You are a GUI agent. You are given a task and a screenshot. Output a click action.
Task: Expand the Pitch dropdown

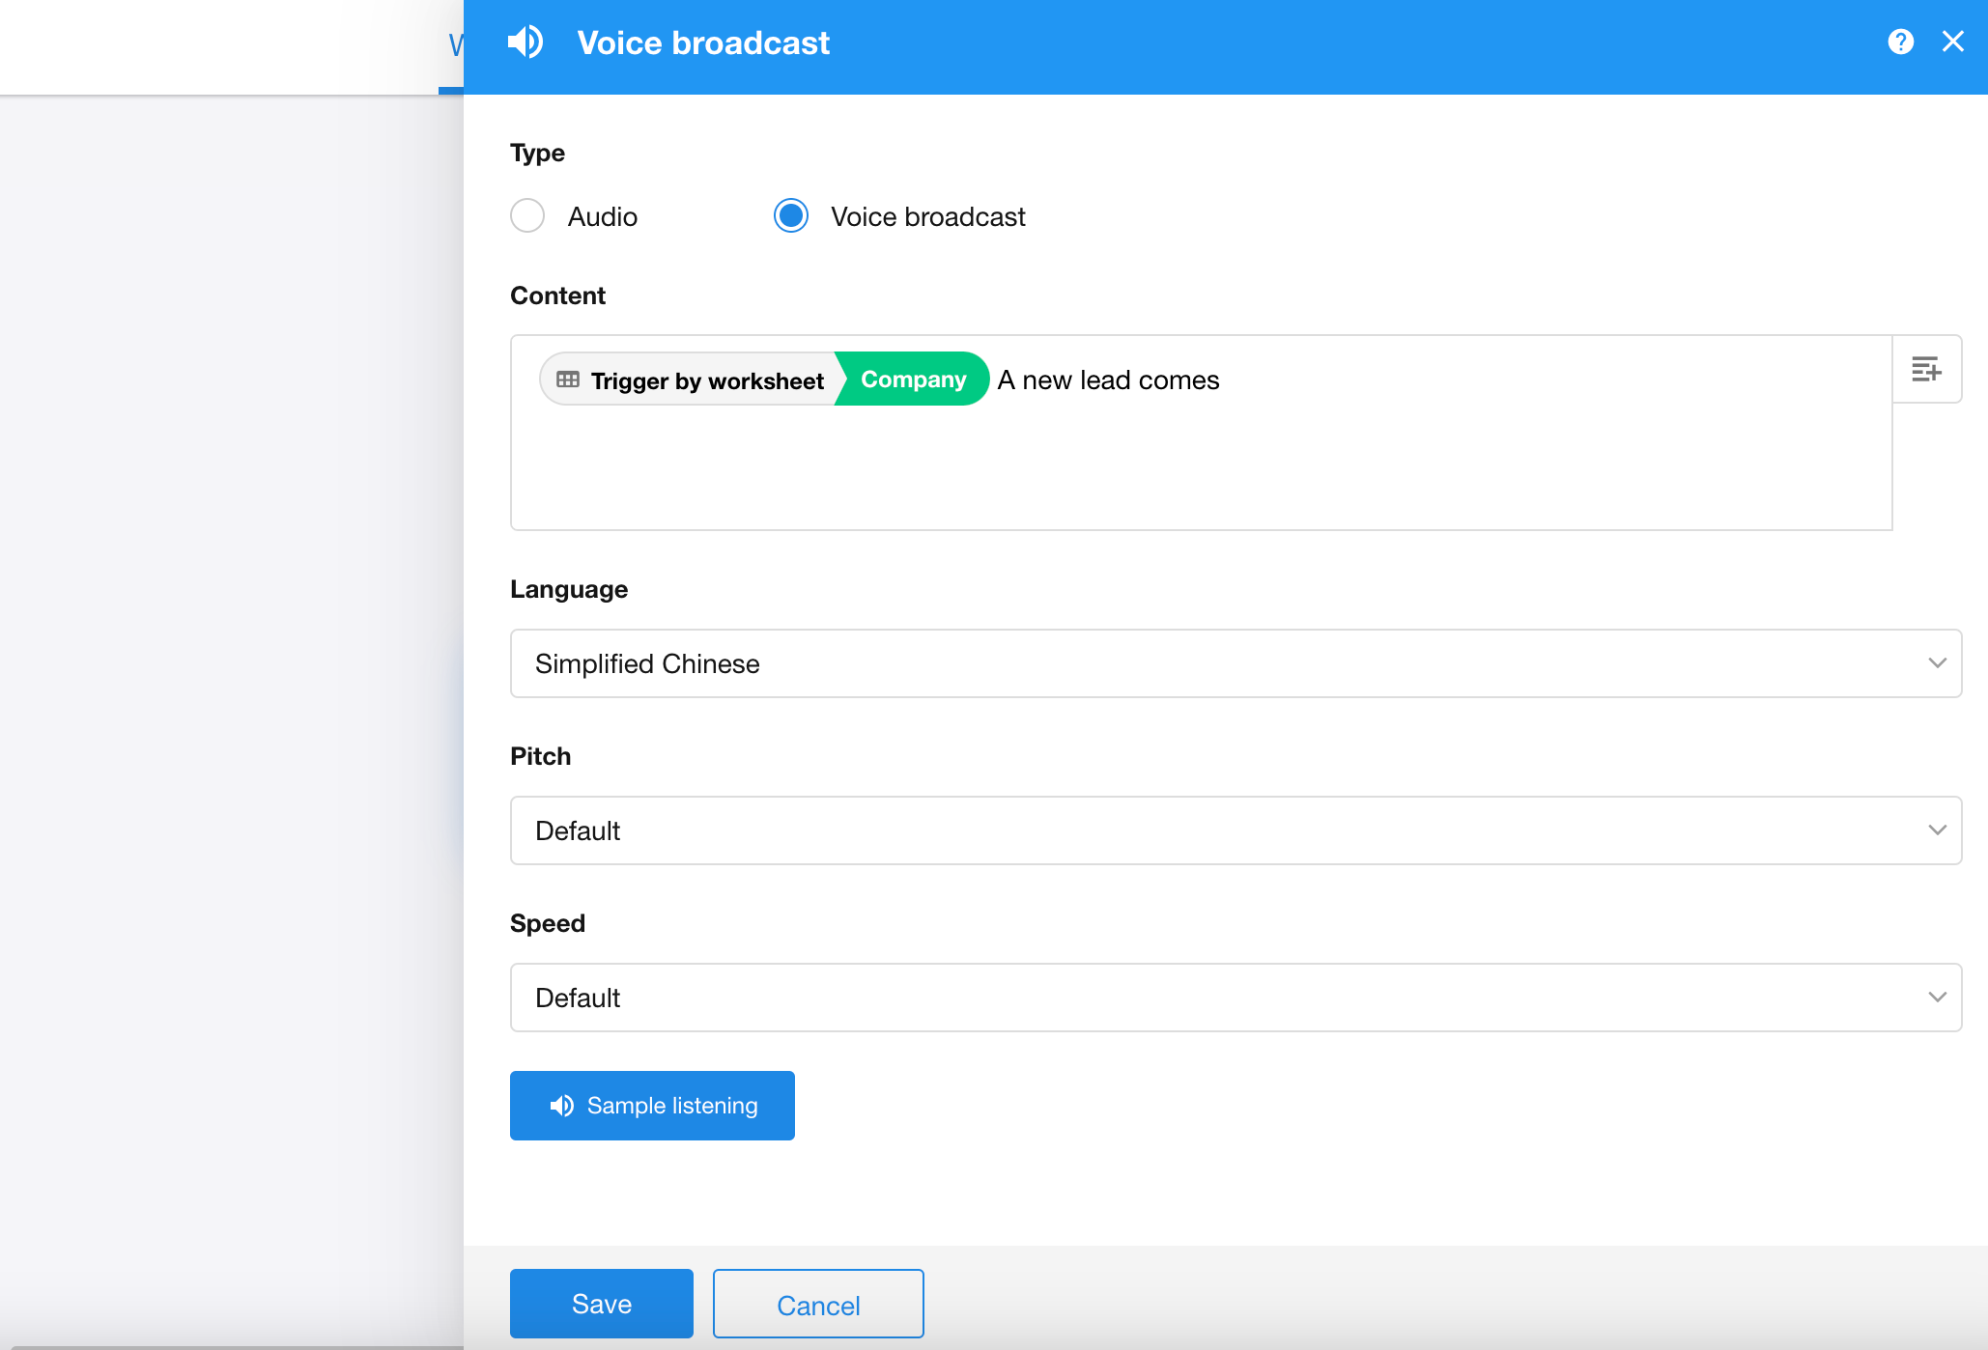click(1235, 830)
